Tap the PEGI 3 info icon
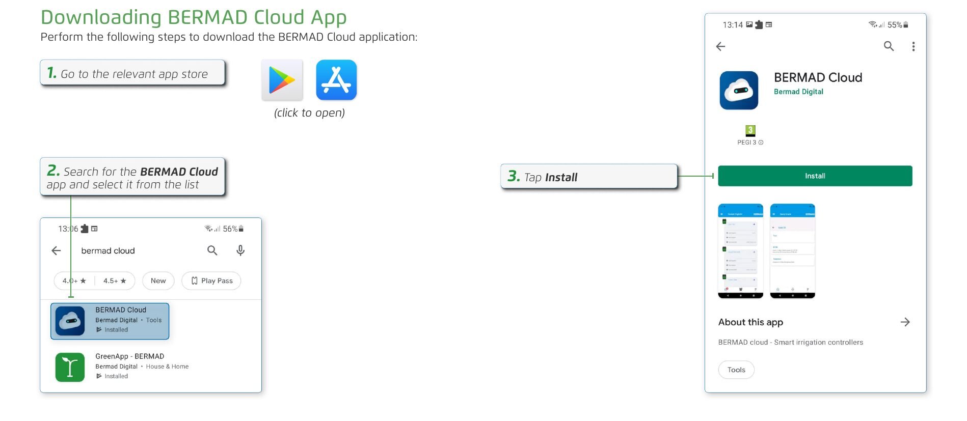 tap(761, 143)
